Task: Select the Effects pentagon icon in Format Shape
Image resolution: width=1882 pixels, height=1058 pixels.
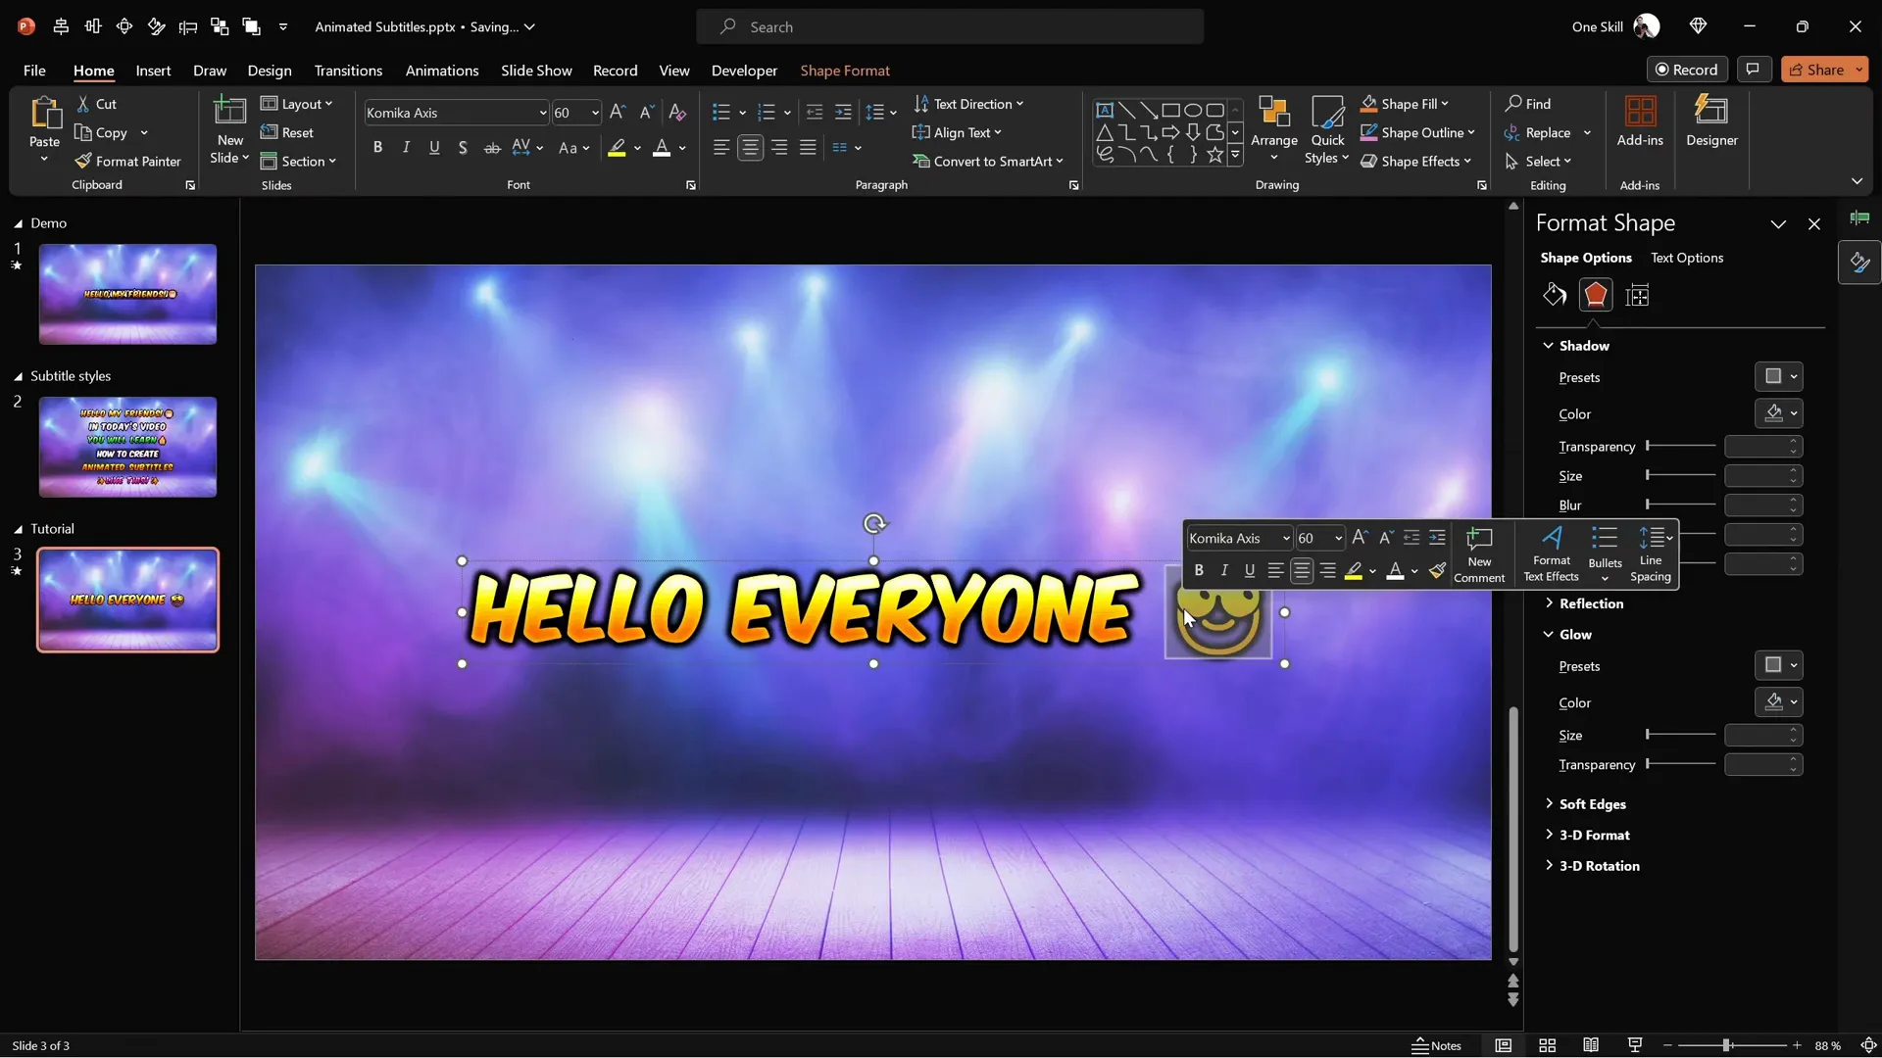Action: tap(1596, 295)
